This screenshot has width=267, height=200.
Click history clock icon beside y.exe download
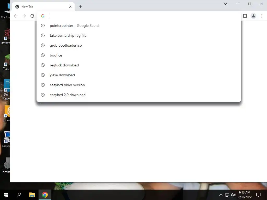(43, 75)
